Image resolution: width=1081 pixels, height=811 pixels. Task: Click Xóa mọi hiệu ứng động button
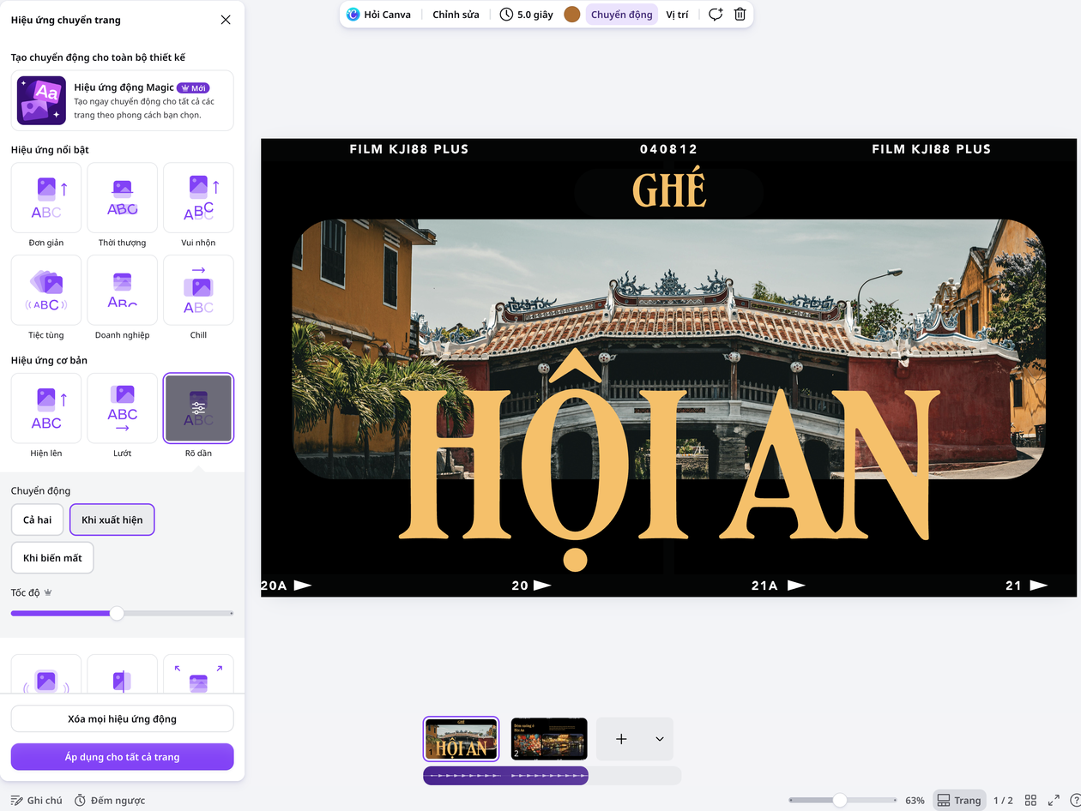pos(122,718)
